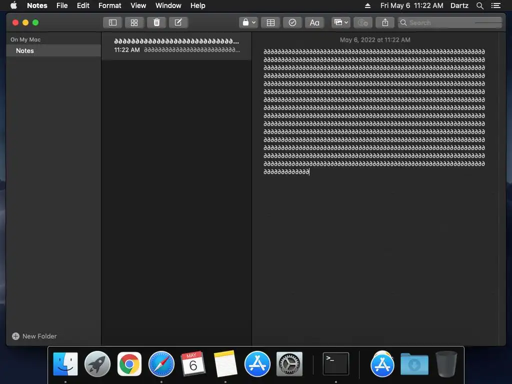Screen dimensions: 512x384
Task: Share the note via share icon
Action: (x=385, y=22)
